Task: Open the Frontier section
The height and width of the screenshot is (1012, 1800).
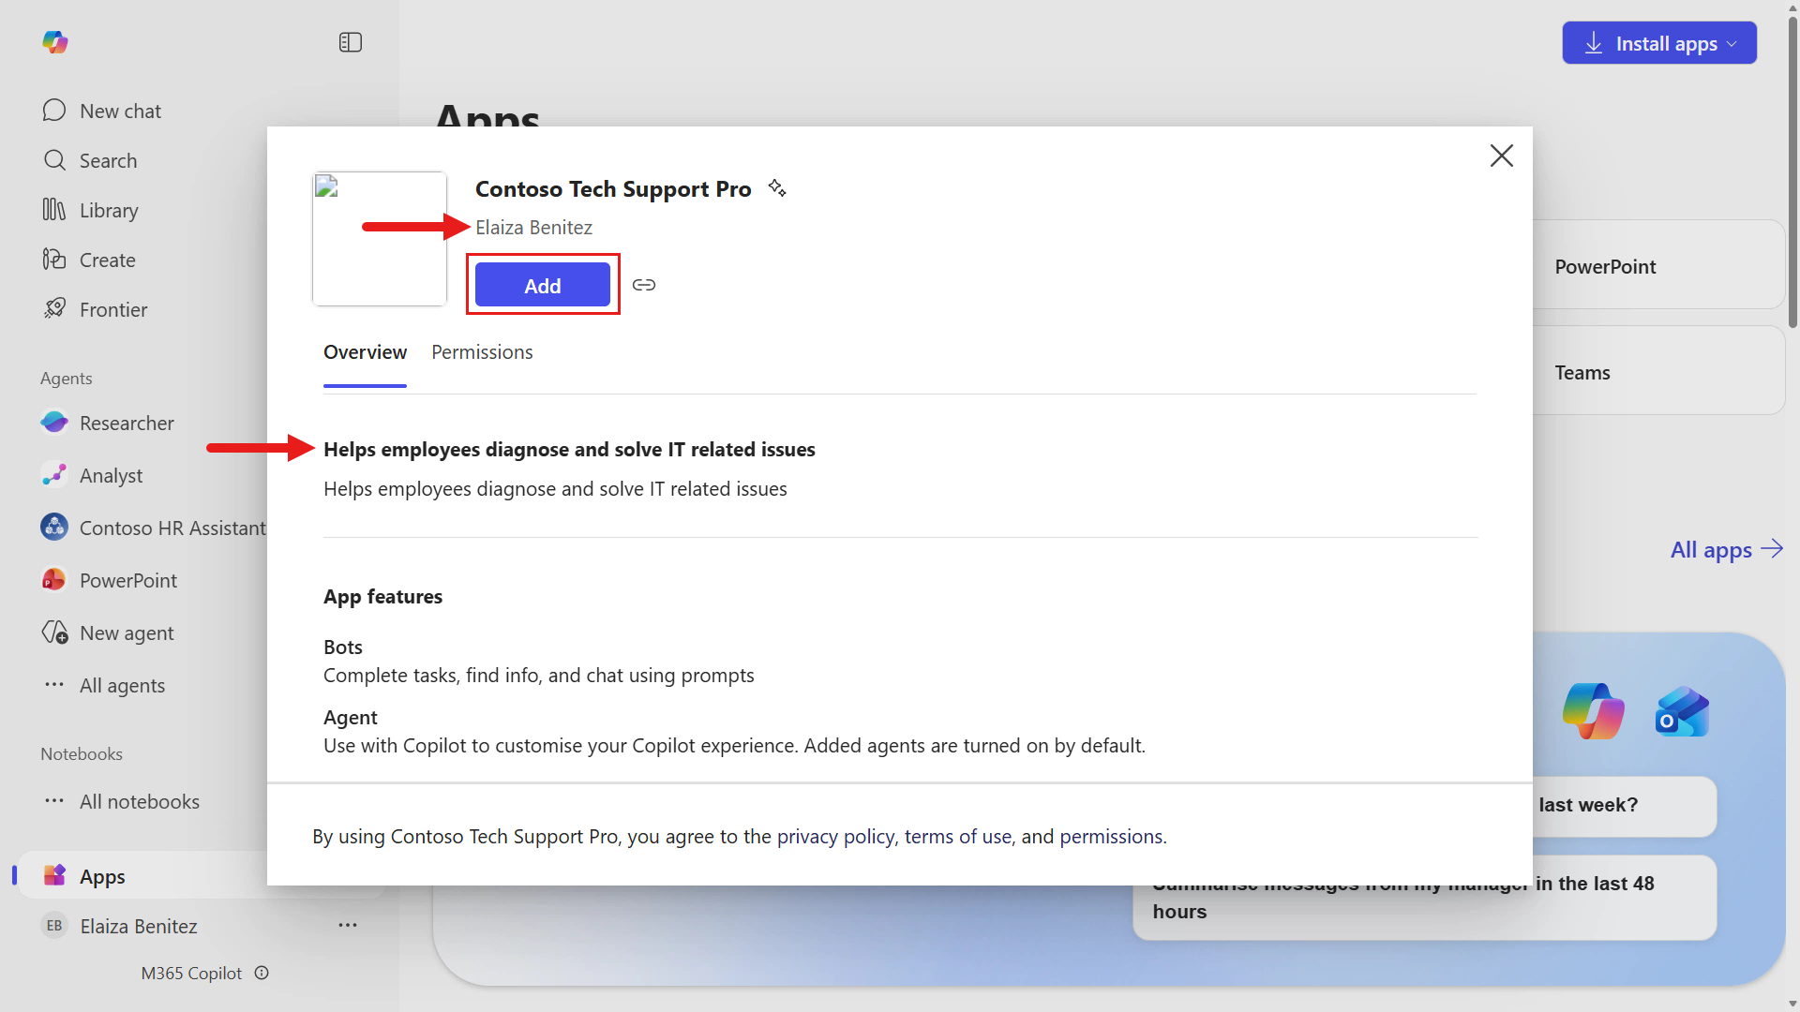Action: 112,309
